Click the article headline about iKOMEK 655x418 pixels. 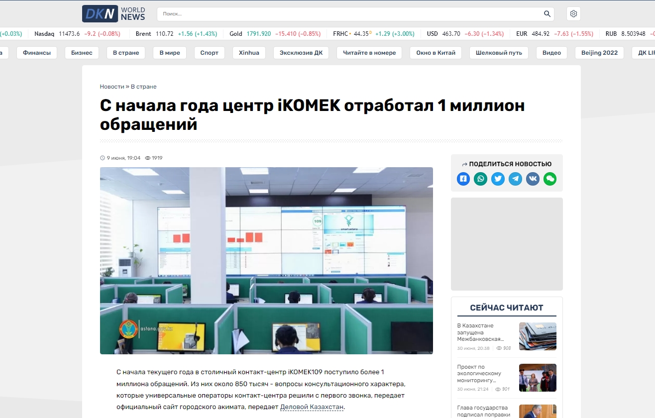[312, 114]
